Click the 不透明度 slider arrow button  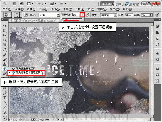coord(82,15)
